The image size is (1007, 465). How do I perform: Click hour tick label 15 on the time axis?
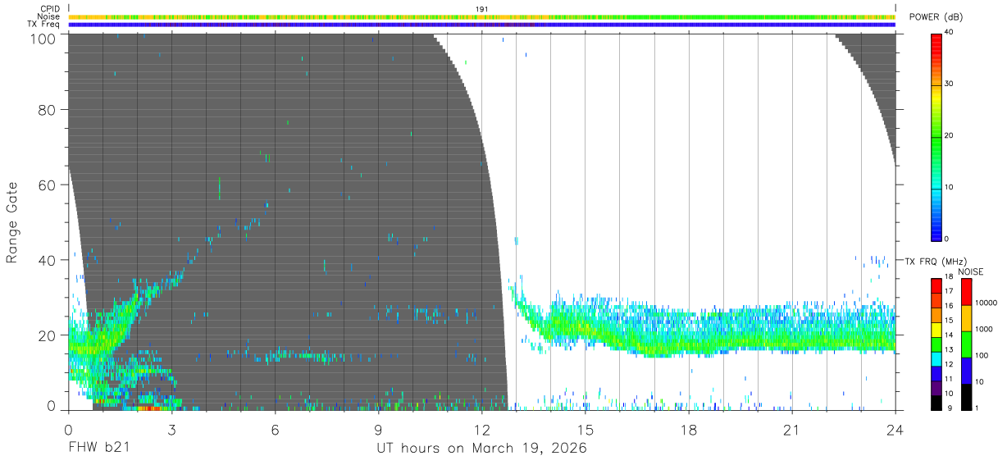(x=585, y=429)
